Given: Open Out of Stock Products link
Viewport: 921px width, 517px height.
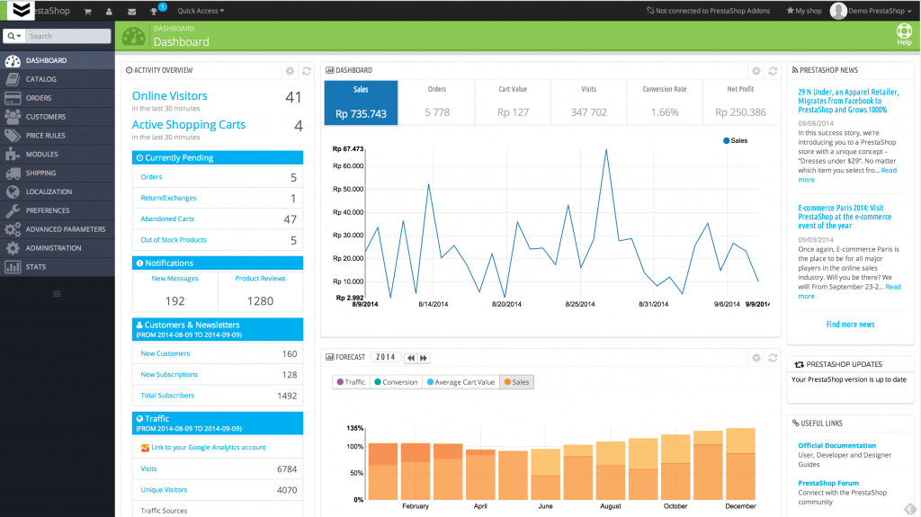Looking at the screenshot, I should 174,240.
